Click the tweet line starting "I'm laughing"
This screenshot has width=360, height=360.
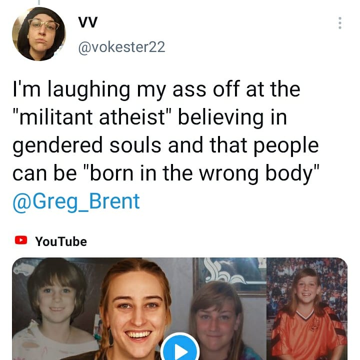[x=156, y=90]
